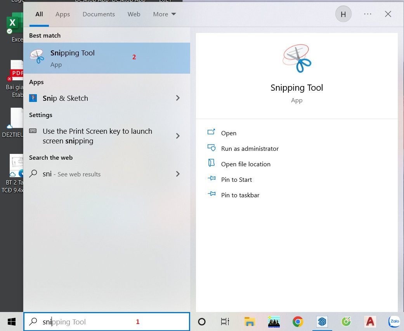Viewport: 404px width, 331px height.
Task: Open the More filter dropdown
Action: tap(165, 14)
